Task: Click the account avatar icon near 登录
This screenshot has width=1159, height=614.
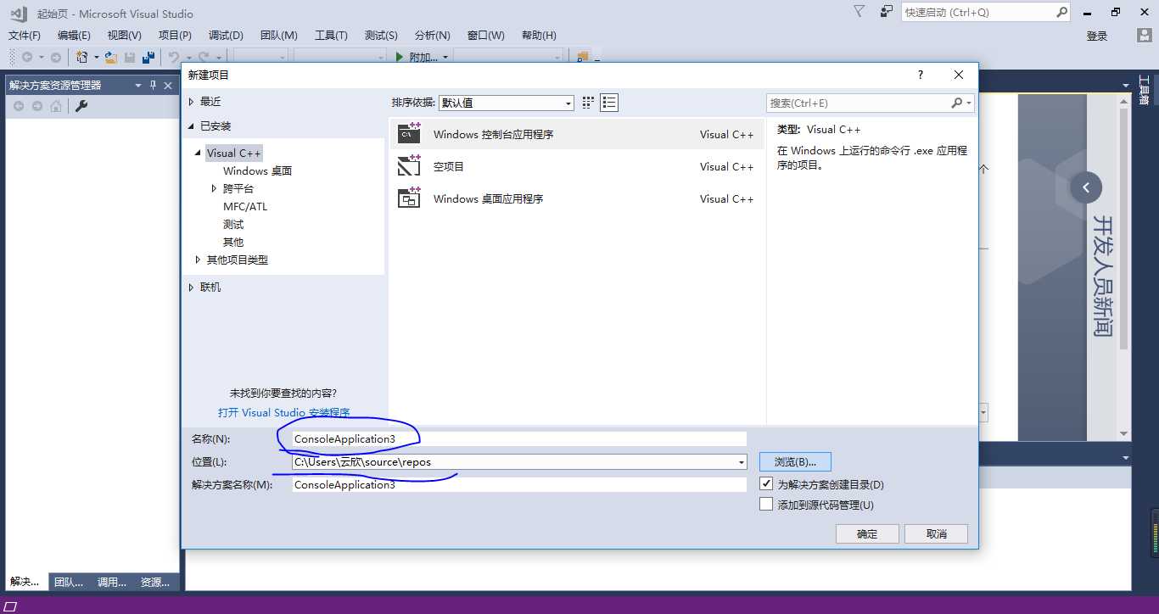Action: click(x=1145, y=35)
